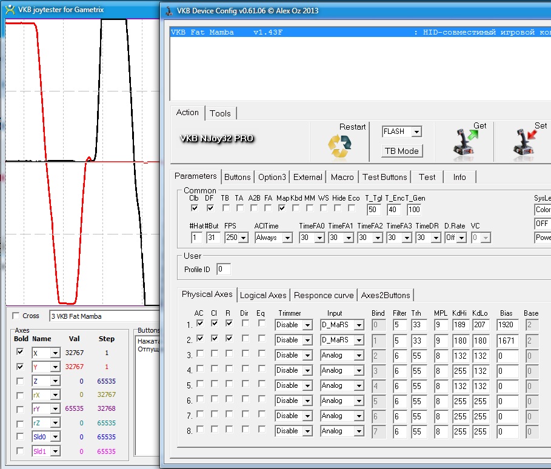
Task: Open the Option3 tab
Action: tap(272, 177)
